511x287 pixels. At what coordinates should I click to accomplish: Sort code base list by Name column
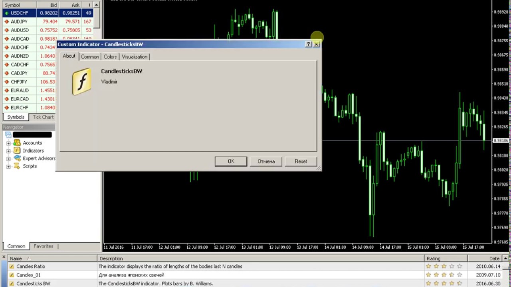[52, 259]
